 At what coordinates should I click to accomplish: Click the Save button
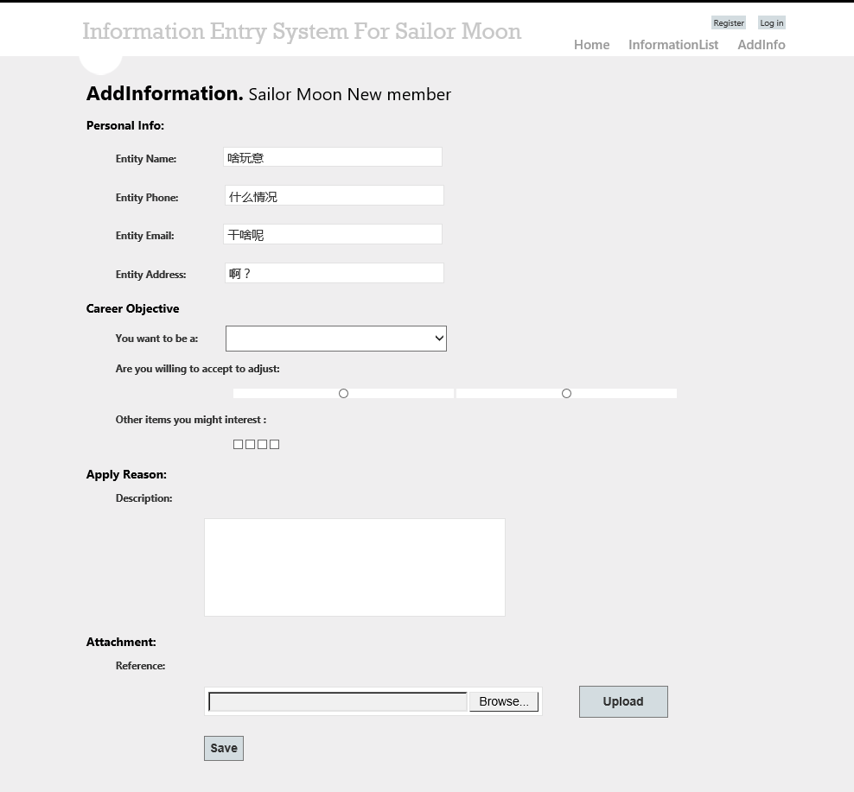pos(224,749)
